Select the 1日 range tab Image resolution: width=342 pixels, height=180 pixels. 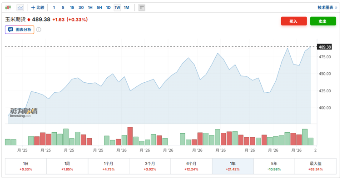[x=26, y=166]
